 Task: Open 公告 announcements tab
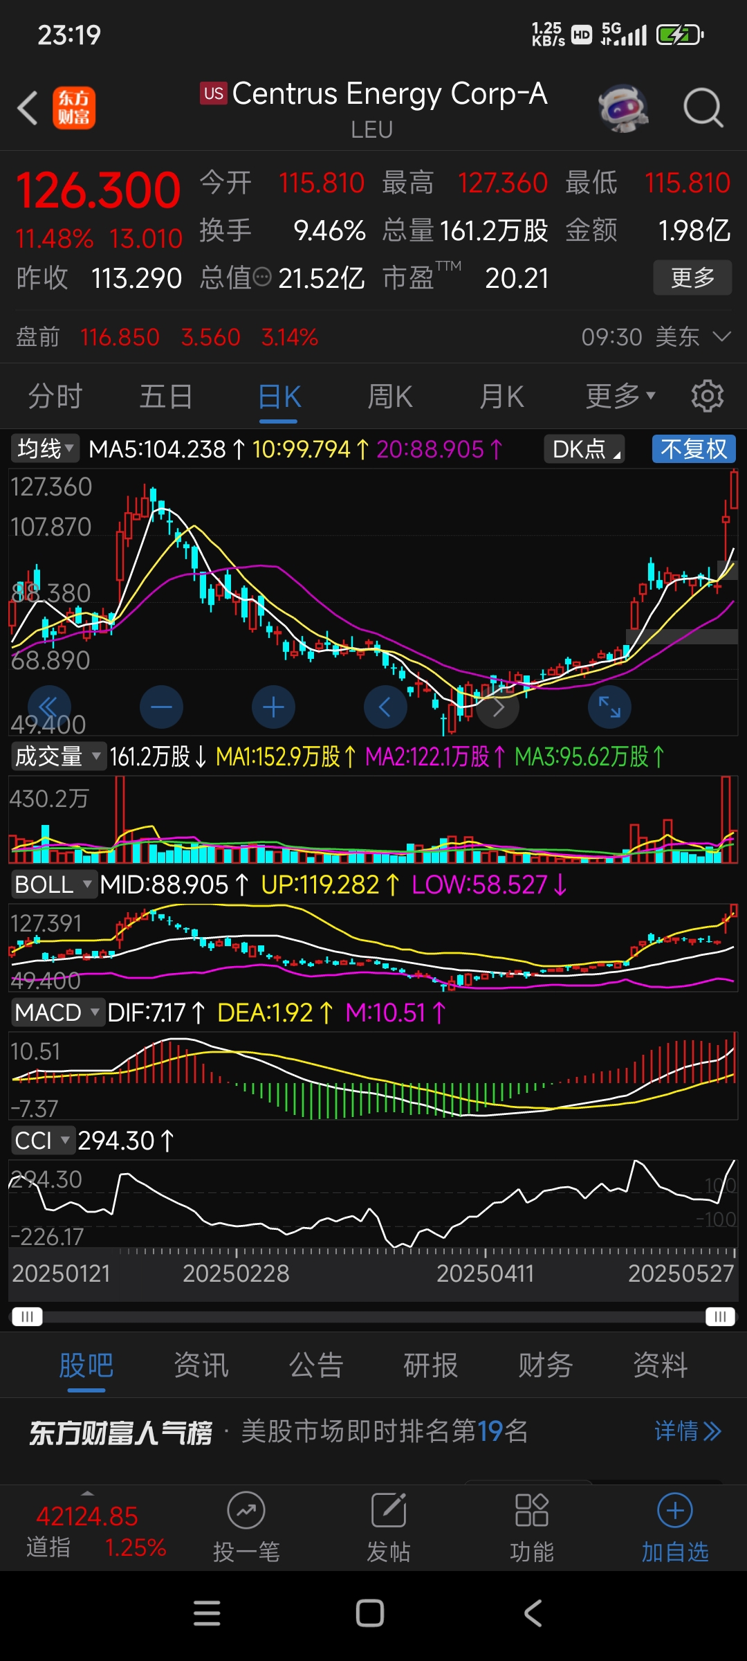click(316, 1365)
